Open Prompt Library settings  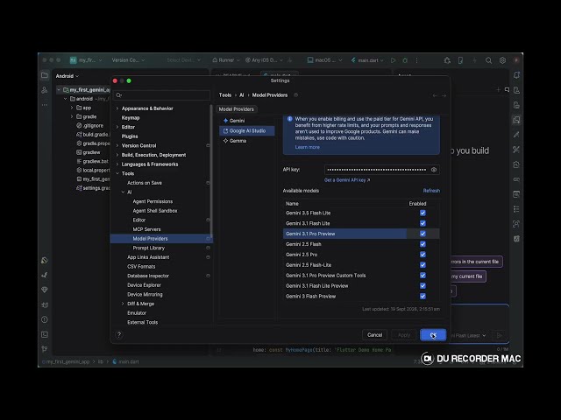149,248
